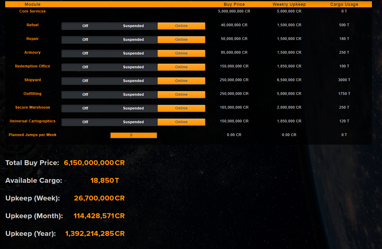Suspend the Outfitting module
The width and height of the screenshot is (382, 249).
click(133, 95)
